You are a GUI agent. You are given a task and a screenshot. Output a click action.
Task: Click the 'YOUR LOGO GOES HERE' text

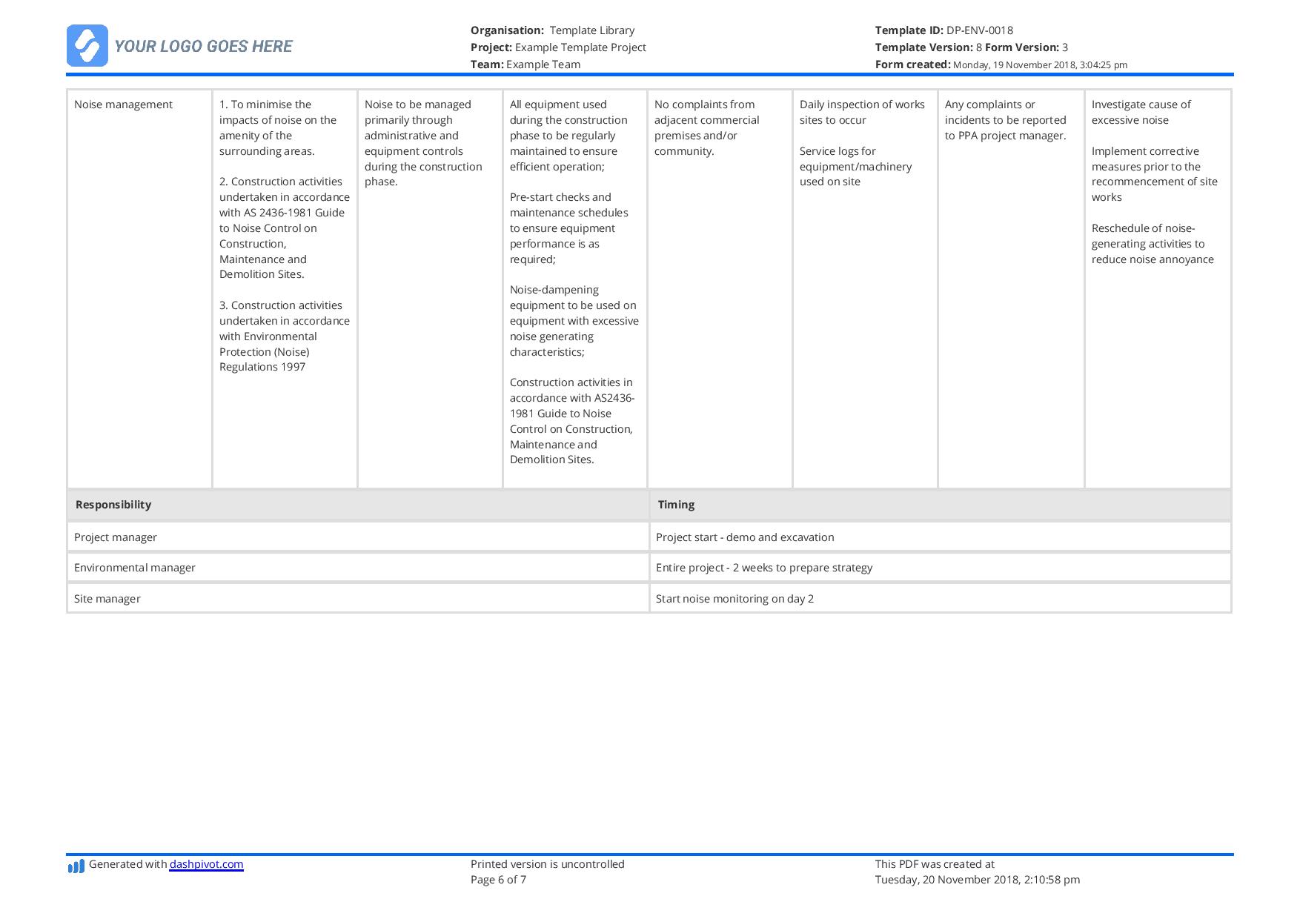tap(203, 47)
